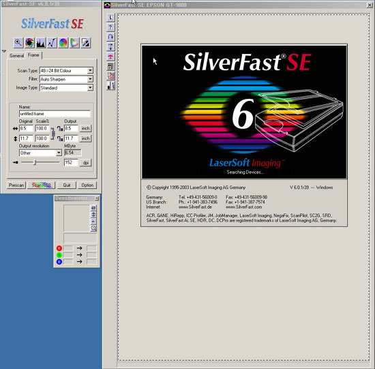The image size is (375, 369).
Task: Click the MByte value 6.54 field
Action: pos(73,153)
